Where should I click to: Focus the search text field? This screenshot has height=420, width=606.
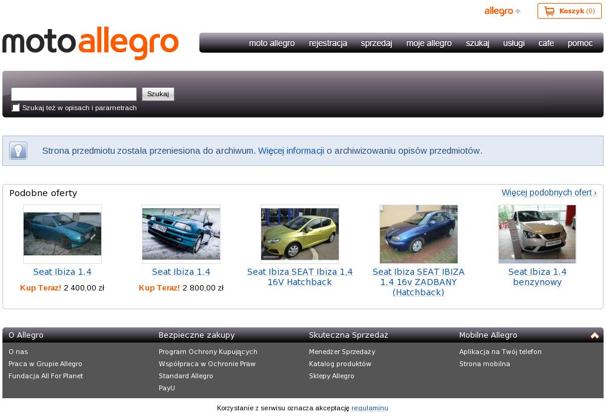[74, 94]
